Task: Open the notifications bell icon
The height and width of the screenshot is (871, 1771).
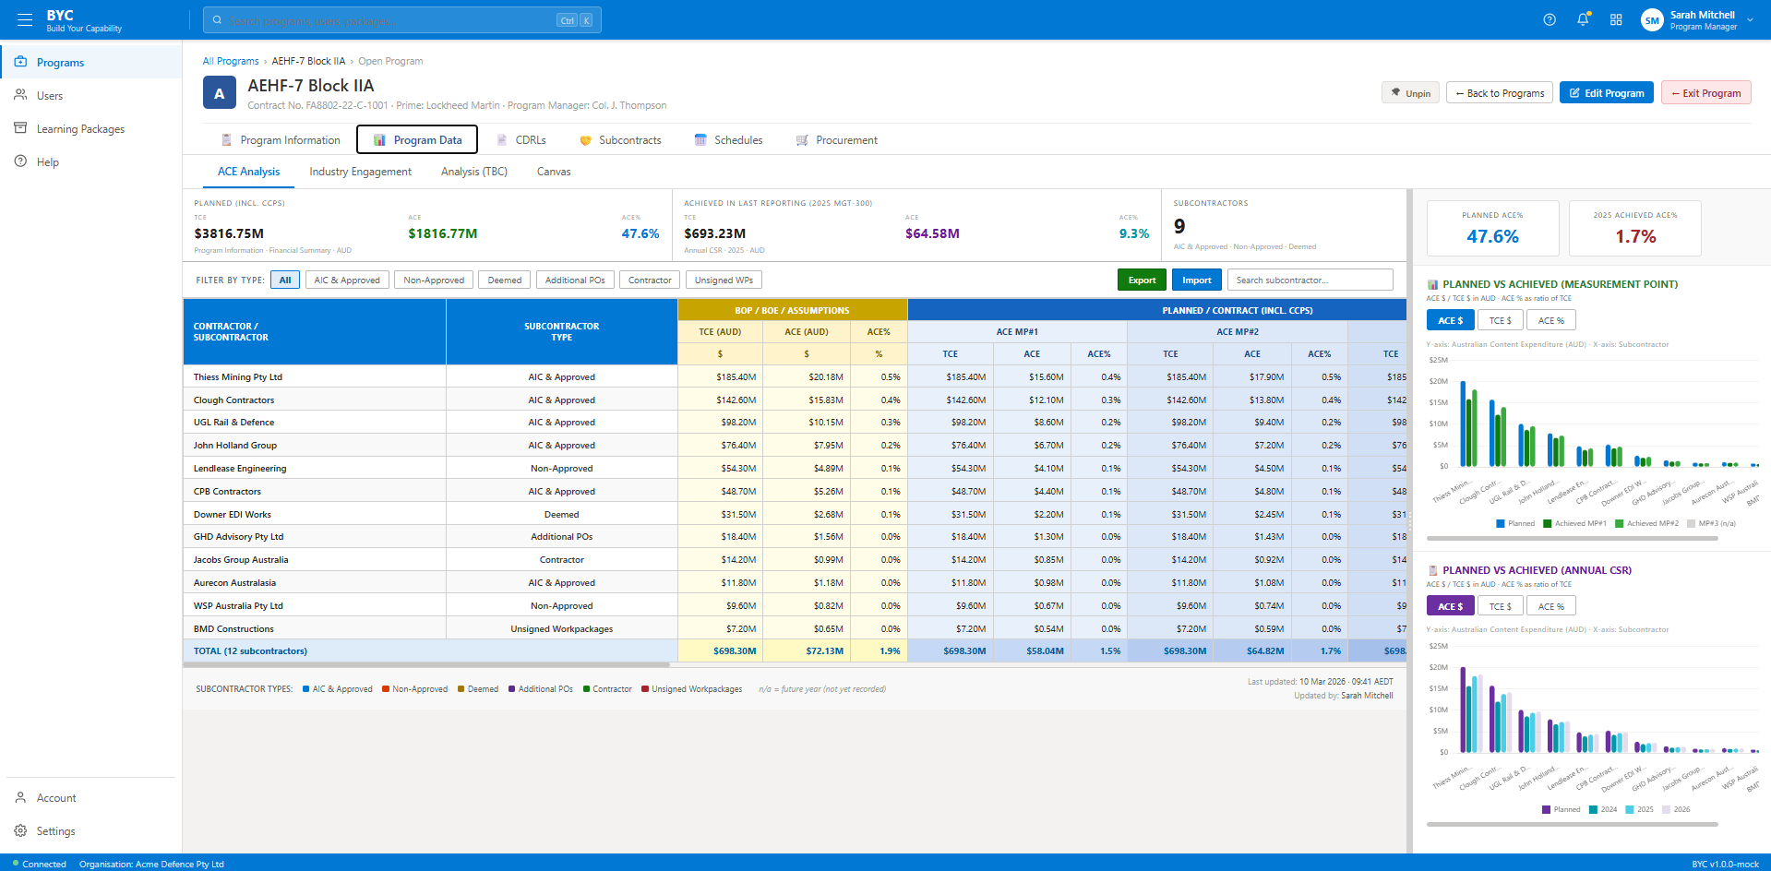Action: pos(1583,19)
